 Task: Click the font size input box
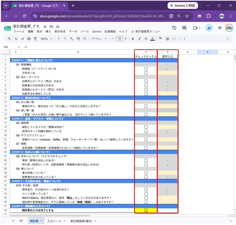[x=119, y=39]
